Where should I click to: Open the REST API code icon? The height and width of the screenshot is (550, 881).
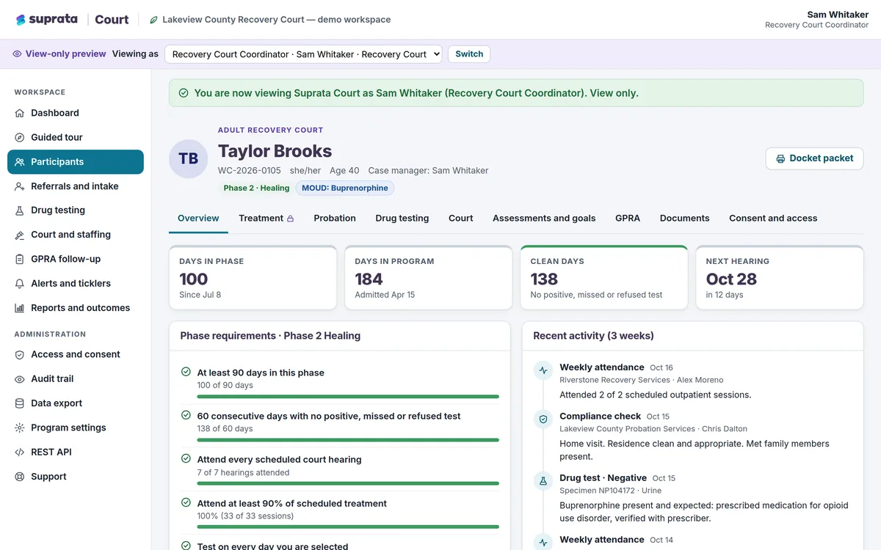point(20,452)
